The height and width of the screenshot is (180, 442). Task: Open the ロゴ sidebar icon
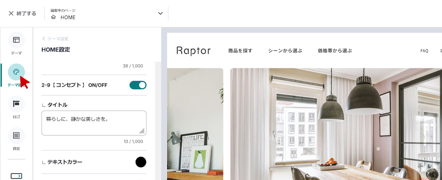(16, 104)
